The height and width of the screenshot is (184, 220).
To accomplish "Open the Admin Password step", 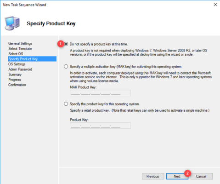I will coord(20,69).
